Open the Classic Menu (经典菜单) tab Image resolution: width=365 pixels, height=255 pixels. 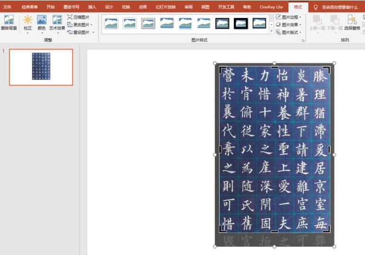click(29, 7)
